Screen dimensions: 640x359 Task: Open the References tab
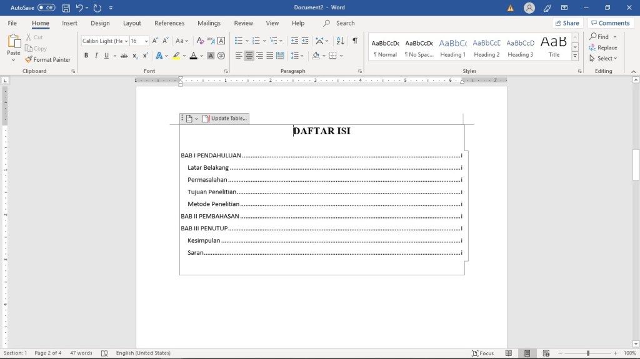click(x=169, y=23)
